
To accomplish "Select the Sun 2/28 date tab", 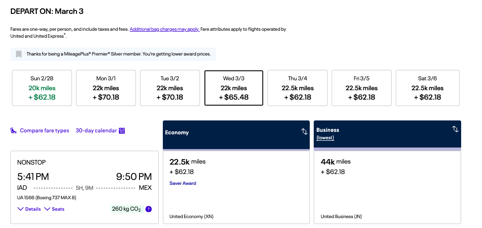I will (x=42, y=88).
